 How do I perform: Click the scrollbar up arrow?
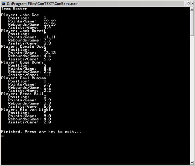tap(192, 9)
